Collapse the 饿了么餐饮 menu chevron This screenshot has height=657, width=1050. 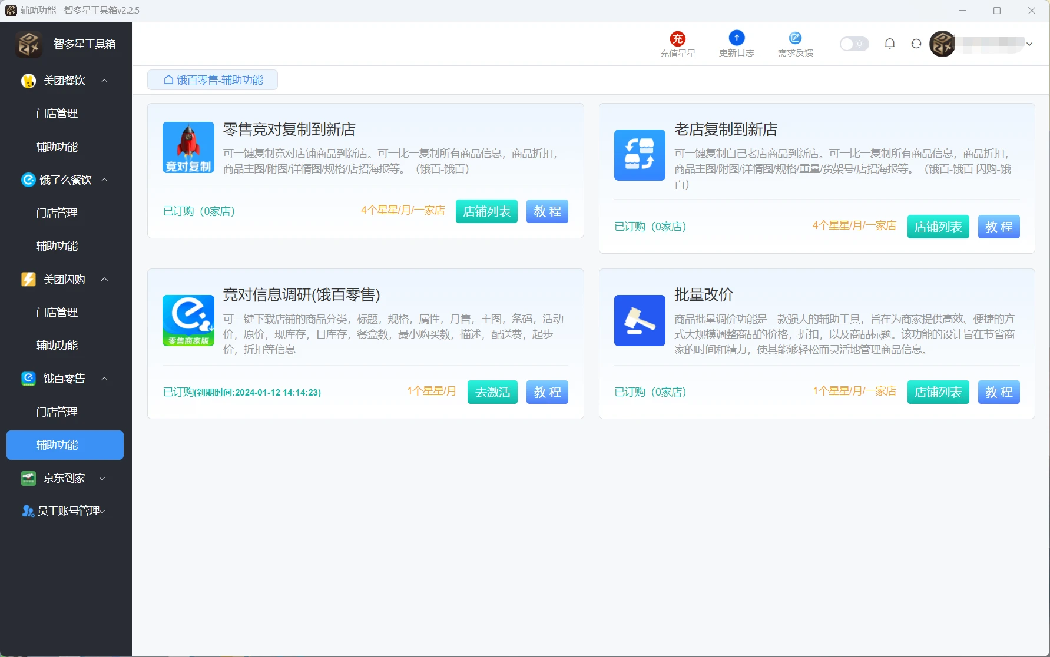[x=104, y=180]
